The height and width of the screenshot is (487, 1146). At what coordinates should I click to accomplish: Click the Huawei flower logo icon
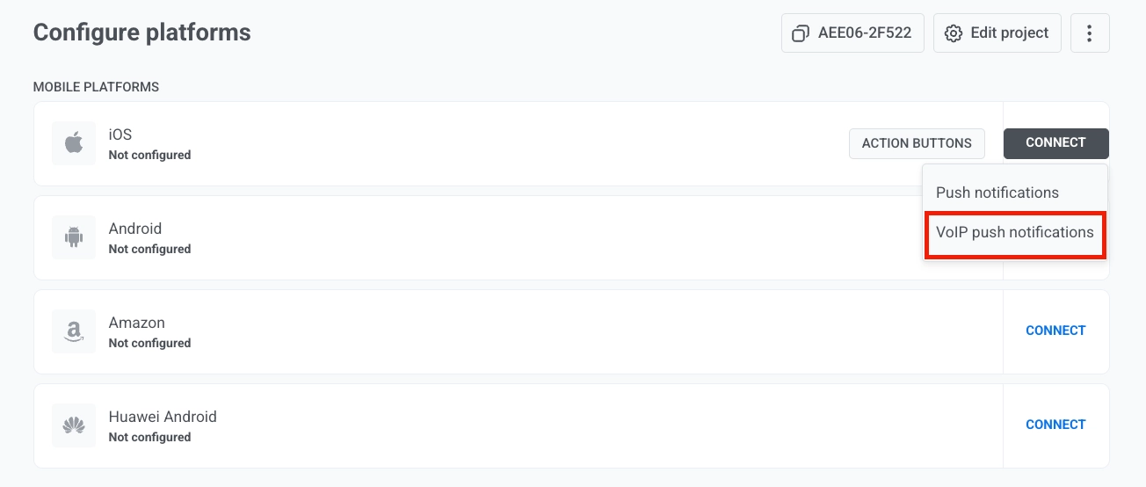pos(74,425)
